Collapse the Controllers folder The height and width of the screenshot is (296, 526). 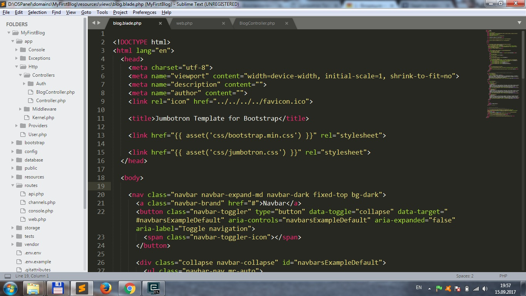(x=20, y=75)
